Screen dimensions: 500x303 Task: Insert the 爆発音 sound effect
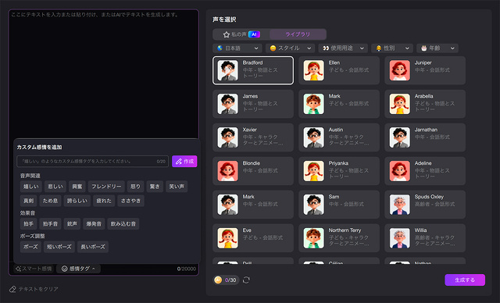click(94, 224)
